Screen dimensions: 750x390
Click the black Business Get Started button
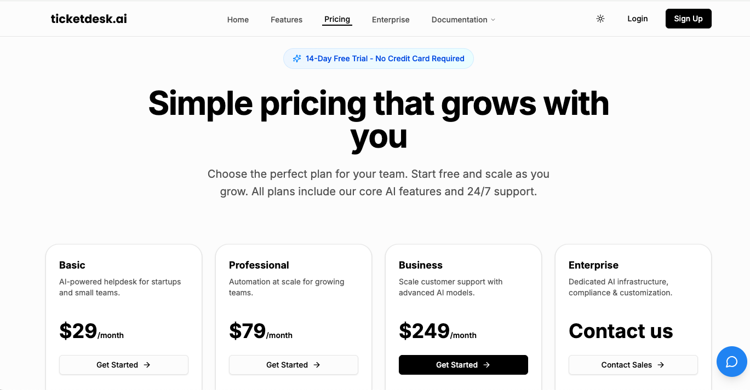coord(463,365)
